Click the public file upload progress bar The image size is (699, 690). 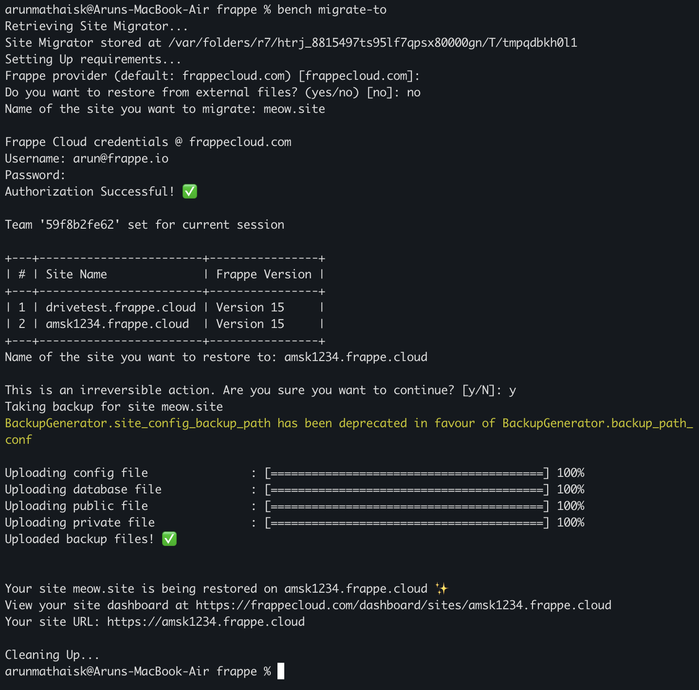click(406, 506)
